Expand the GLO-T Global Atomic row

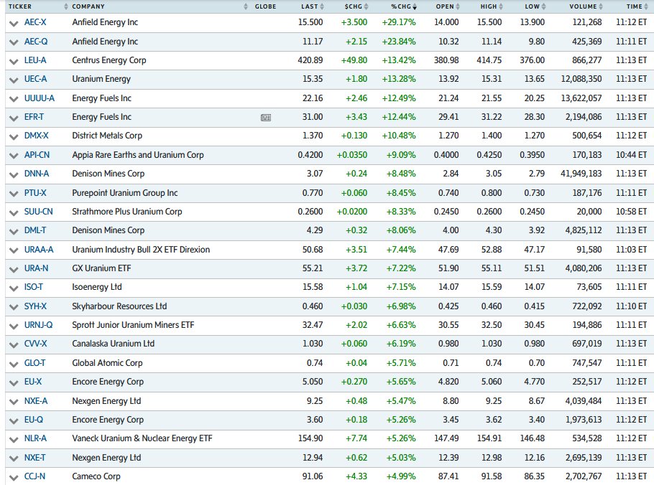[x=13, y=363]
